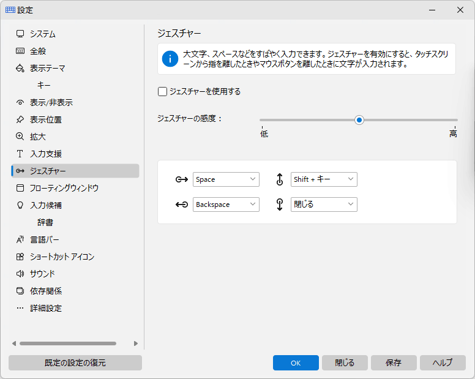Click the 閉じる button at bottom

coord(345,362)
